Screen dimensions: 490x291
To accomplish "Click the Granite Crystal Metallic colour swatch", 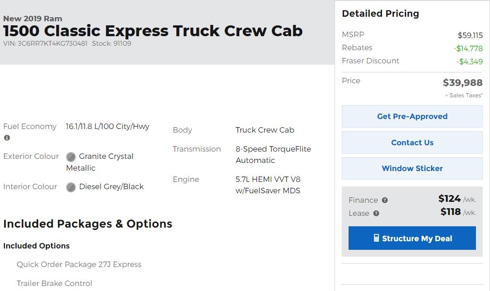I will (x=71, y=157).
